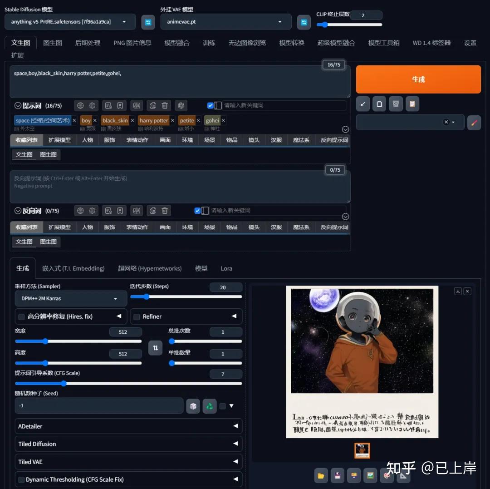Viewport: 490px width, 489px height.
Task: Tick the extra seed checkbox next to the recycle icon
Action: point(222,406)
